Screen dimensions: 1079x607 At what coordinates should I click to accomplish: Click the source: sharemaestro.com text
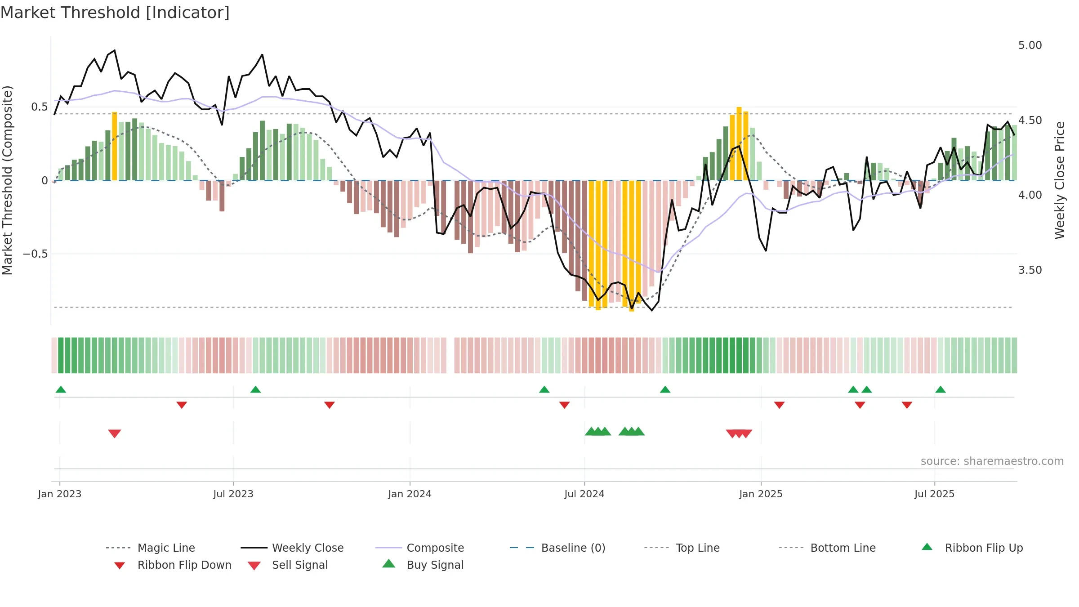[992, 461]
